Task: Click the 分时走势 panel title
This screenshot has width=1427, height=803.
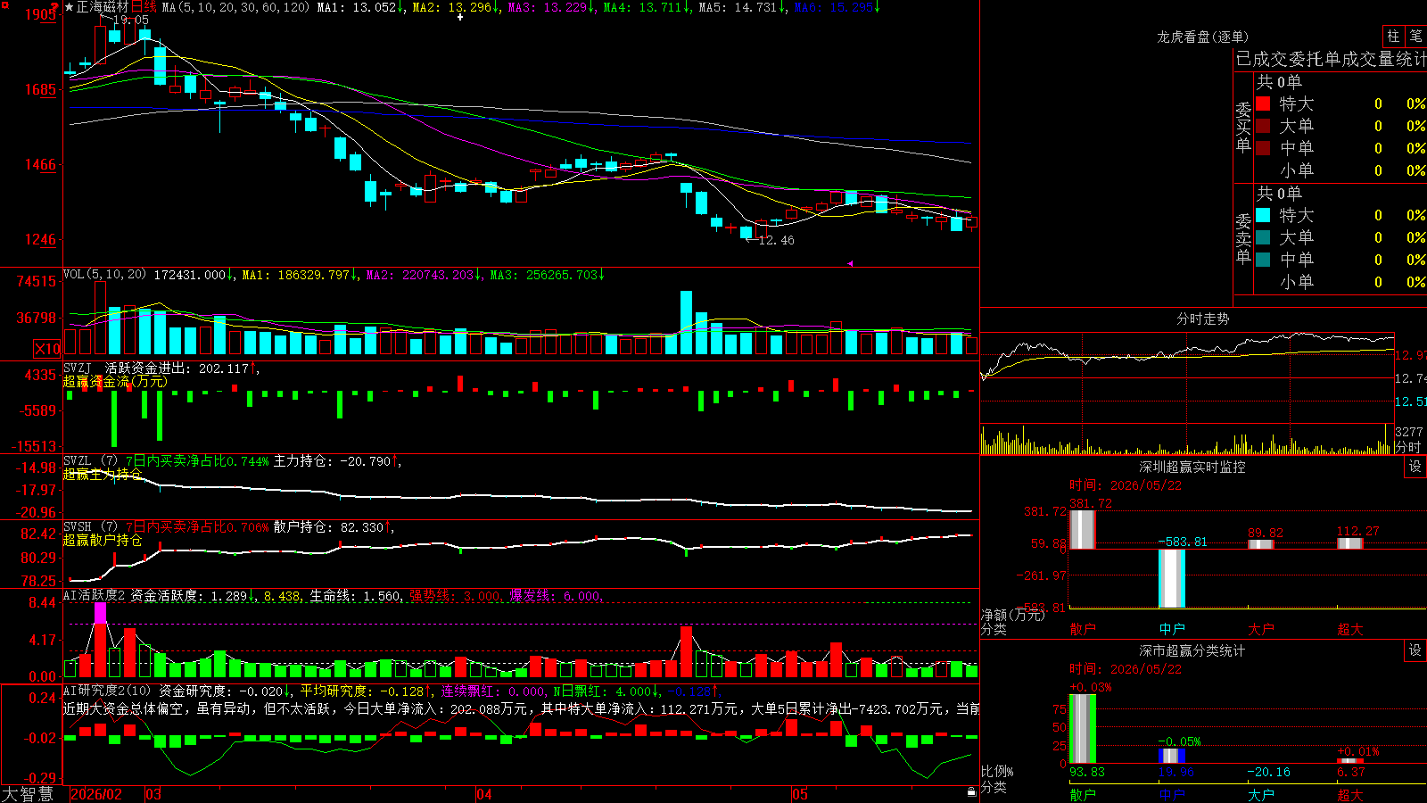Action: point(1203,319)
